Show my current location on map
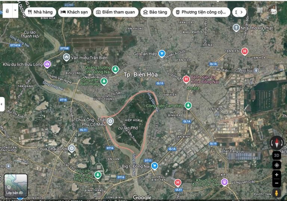 277,165
